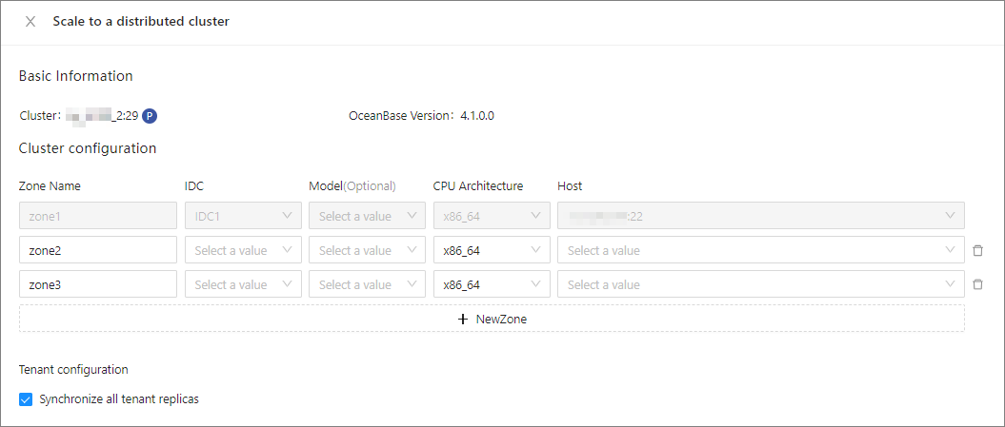Open the Host dropdown for zone3
Screen dimensions: 1005x427
[760, 284]
